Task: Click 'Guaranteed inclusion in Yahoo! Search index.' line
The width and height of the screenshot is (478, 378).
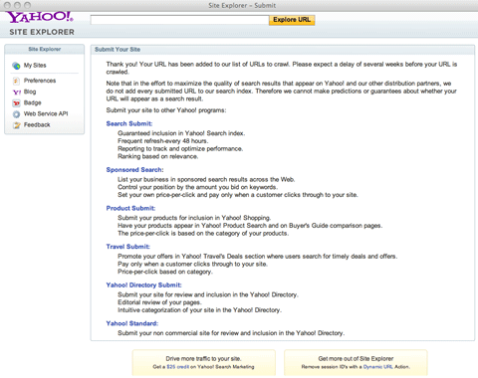Action: [181, 133]
